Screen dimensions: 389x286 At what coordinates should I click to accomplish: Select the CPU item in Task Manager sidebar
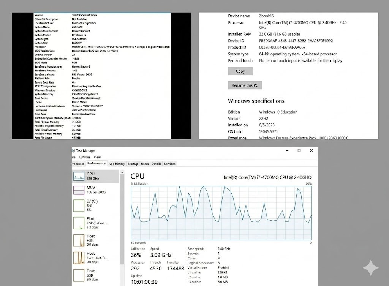coord(95,176)
